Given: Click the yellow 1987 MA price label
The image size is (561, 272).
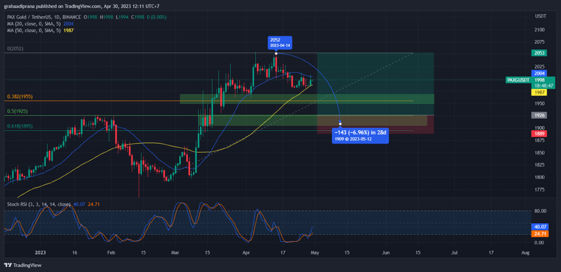Looking at the screenshot, I should click(x=539, y=92).
